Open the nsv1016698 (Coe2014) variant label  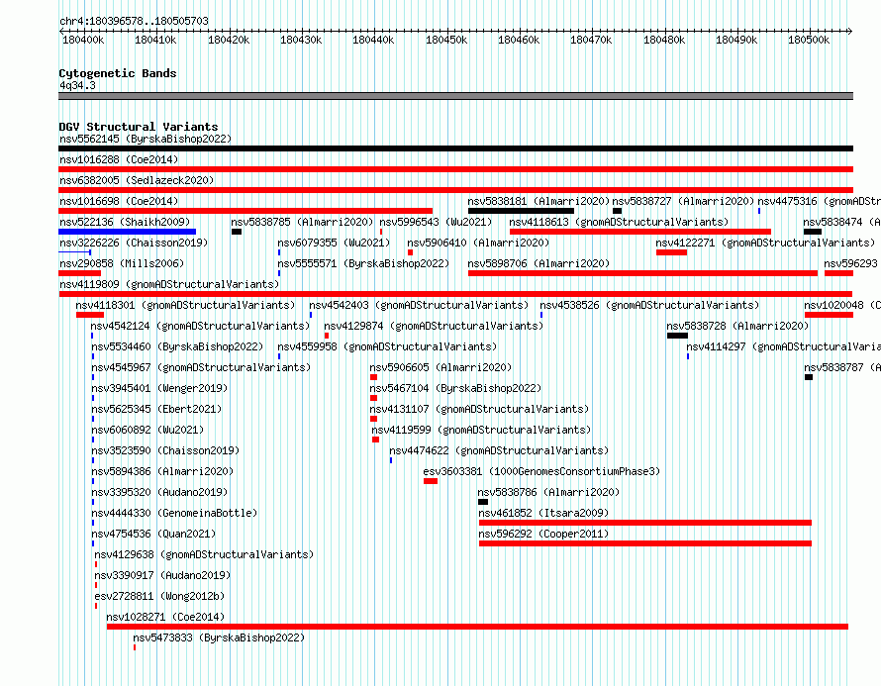tap(119, 201)
